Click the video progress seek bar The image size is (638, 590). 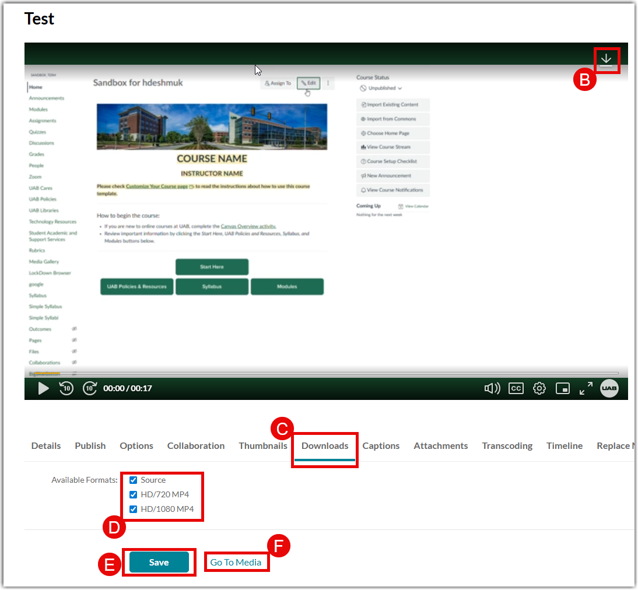click(x=327, y=373)
